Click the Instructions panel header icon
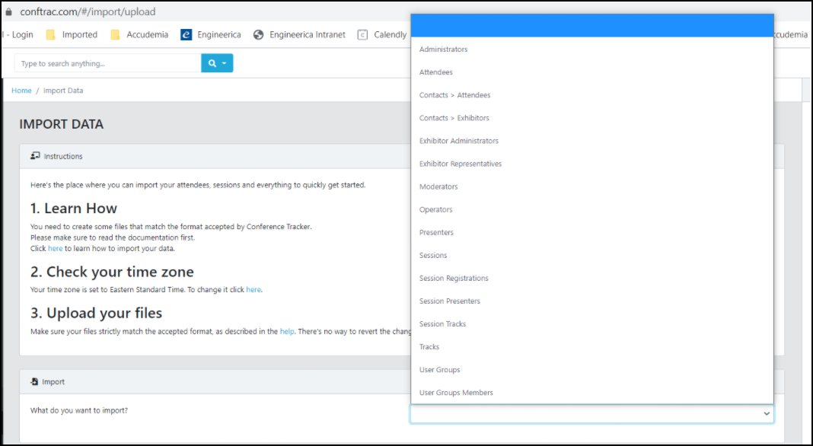The height and width of the screenshot is (446, 813). (x=35, y=155)
